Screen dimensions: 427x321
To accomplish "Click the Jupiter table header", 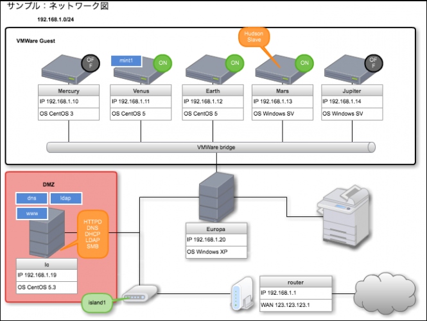I will click(x=352, y=91).
